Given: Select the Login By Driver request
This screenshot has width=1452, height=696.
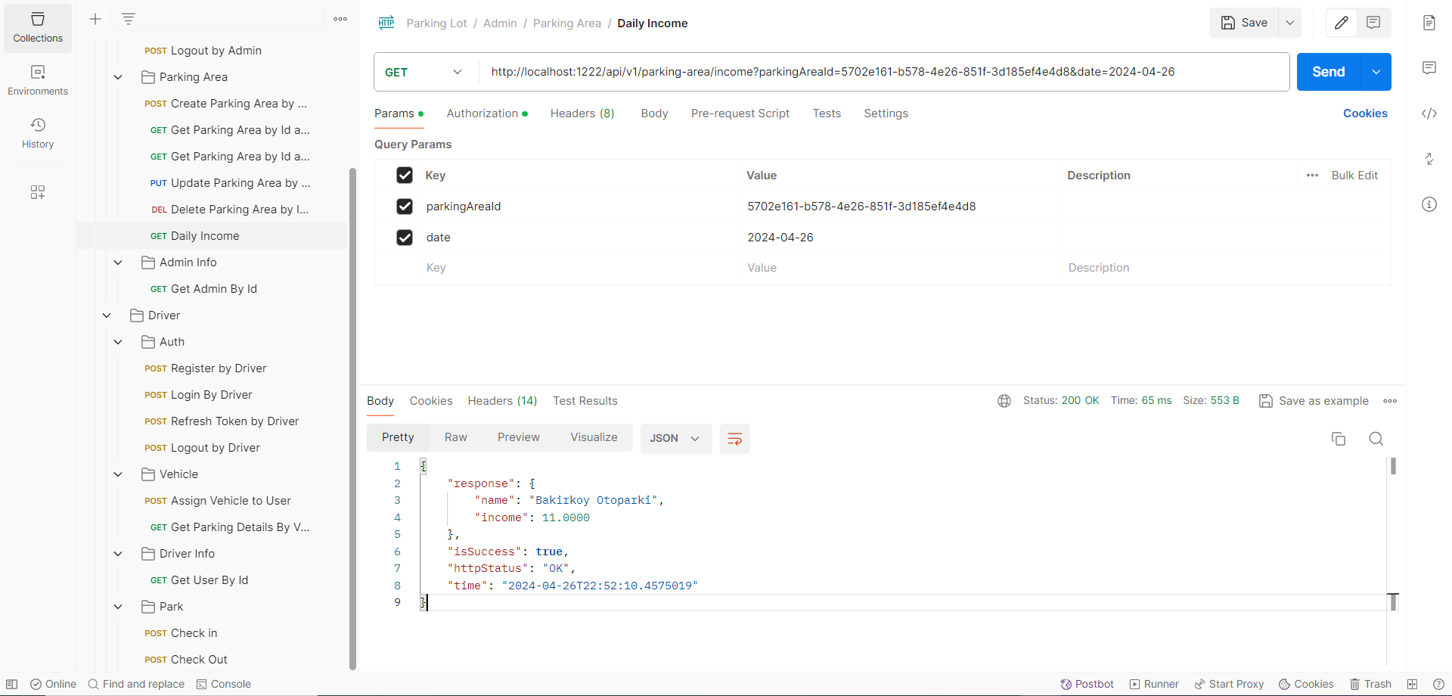Looking at the screenshot, I should coord(198,395).
